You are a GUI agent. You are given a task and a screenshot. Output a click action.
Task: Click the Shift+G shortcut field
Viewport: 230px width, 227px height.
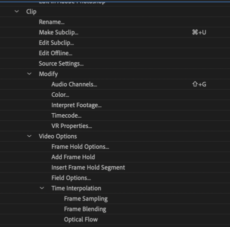199,84
